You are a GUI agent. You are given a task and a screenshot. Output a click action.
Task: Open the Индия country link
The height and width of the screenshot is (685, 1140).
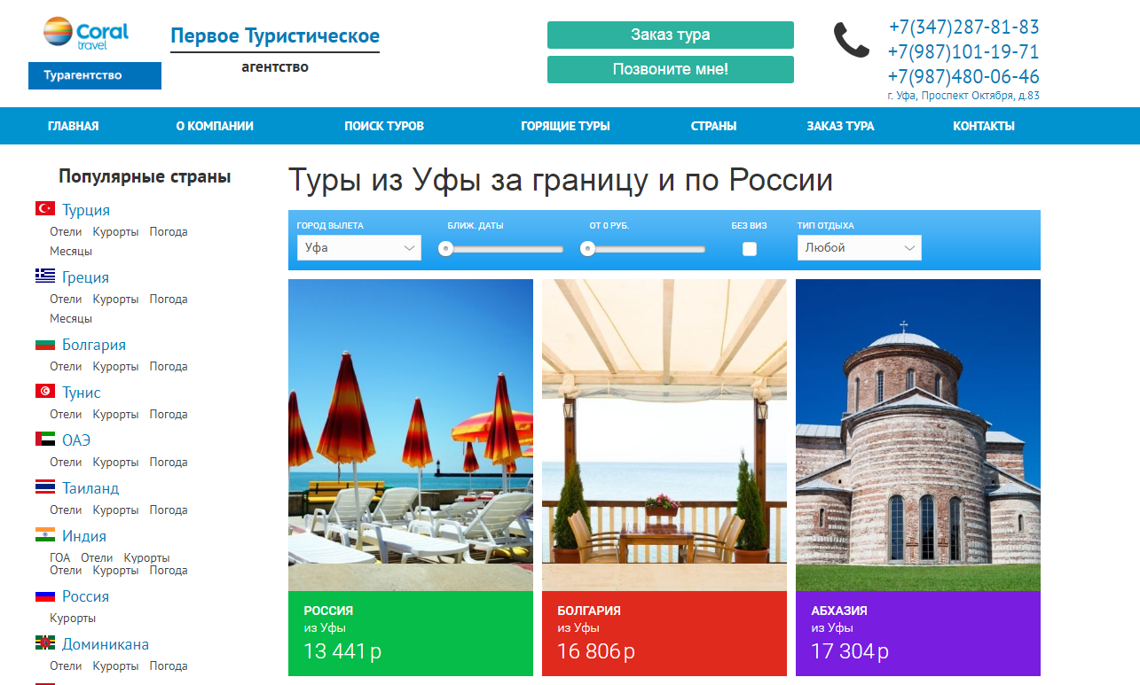coord(84,536)
